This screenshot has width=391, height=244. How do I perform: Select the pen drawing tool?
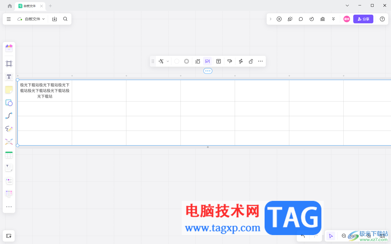click(x=9, y=129)
